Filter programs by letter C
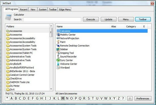Viewport: 156px width, 105px height. 20,98
